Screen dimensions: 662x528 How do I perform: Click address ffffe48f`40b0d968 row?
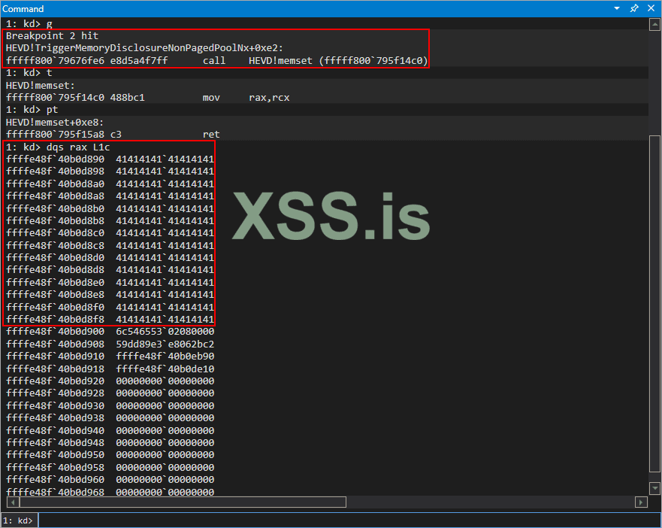tap(110, 492)
